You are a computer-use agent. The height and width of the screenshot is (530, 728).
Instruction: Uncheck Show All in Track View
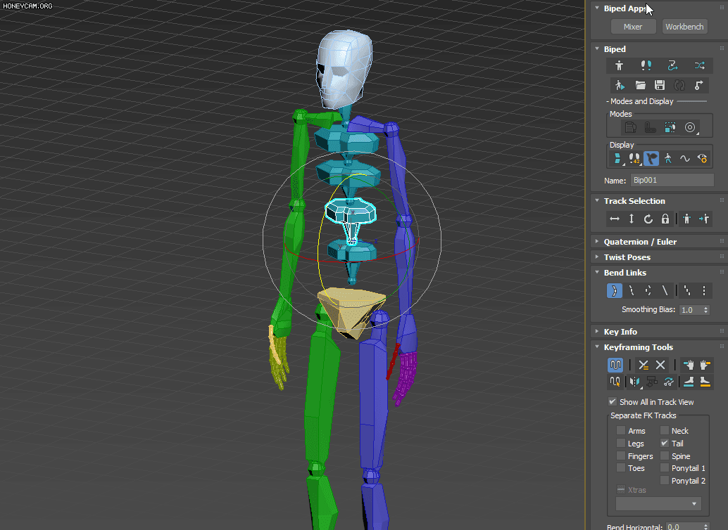pos(613,401)
